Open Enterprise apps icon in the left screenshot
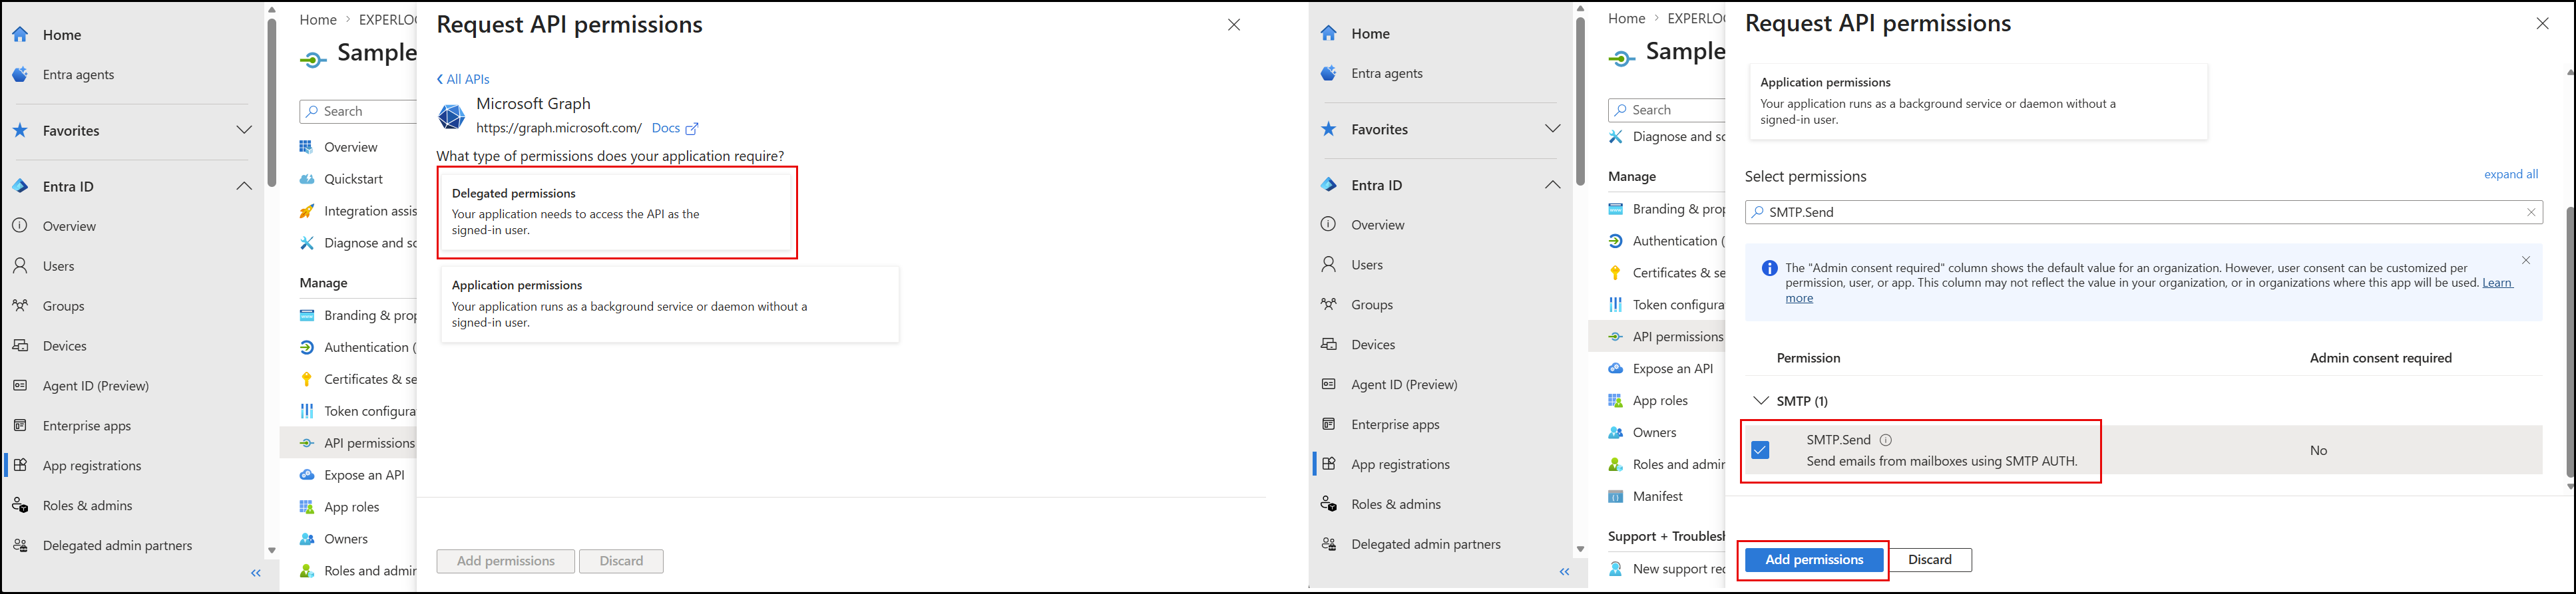Image resolution: width=2576 pixels, height=594 pixels. [x=20, y=426]
